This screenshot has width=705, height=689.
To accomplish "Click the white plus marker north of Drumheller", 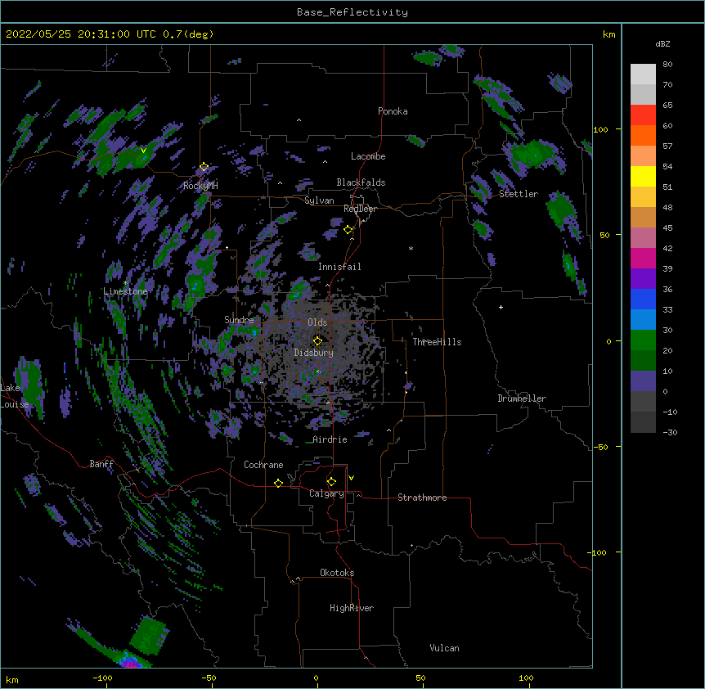I will (x=501, y=307).
